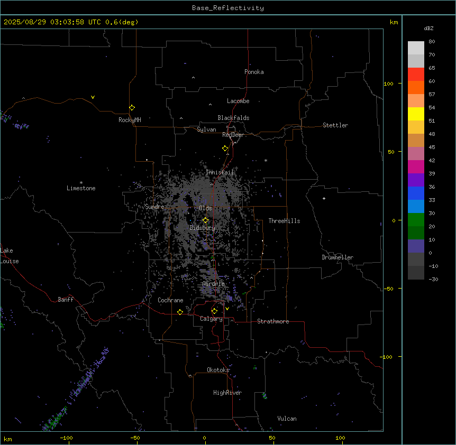
Task: Click the 0 tick label on bottom axis
Action: coord(204,438)
